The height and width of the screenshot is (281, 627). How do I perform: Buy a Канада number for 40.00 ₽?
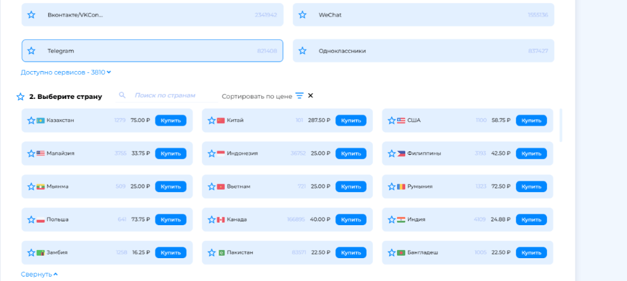[351, 219]
